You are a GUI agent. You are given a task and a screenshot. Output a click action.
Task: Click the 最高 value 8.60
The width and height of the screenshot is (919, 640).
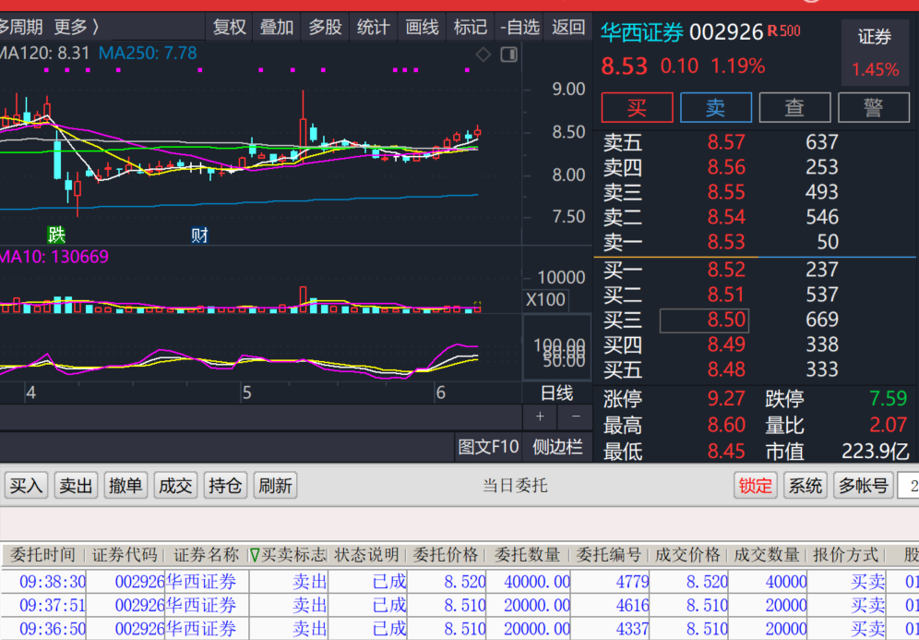[726, 425]
